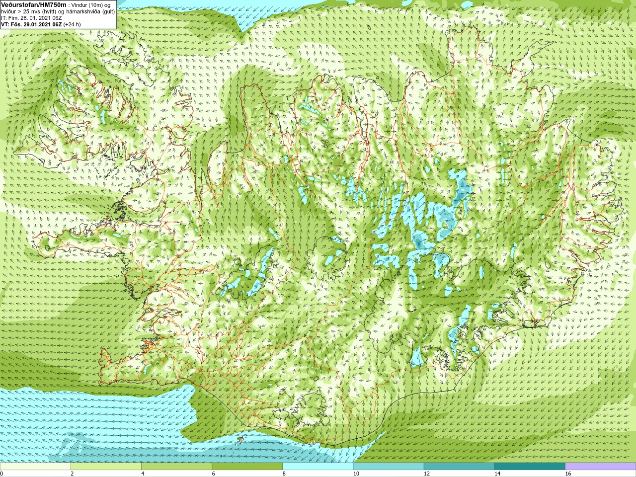Screen dimensions: 636x477
Task: Click the 12–14 m/s teal legend swatch
Action: pyautogui.click(x=459, y=467)
